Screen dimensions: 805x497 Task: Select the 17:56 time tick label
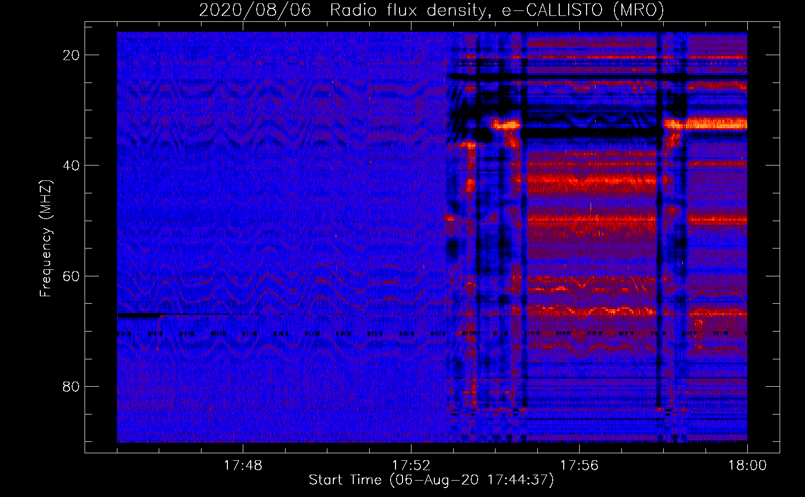pyautogui.click(x=579, y=466)
